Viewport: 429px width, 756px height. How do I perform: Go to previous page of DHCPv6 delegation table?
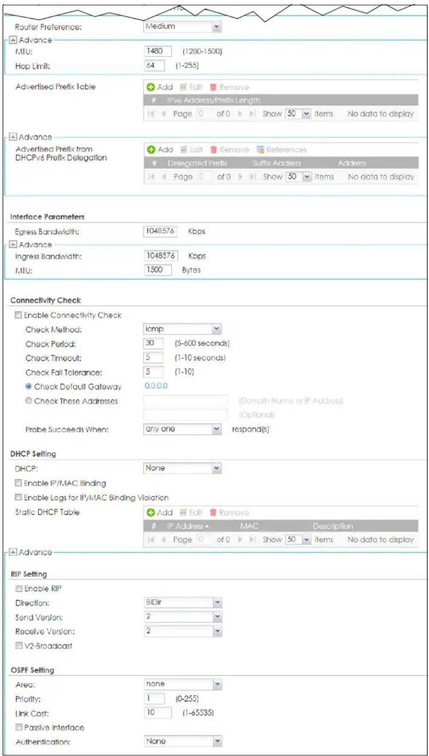(x=164, y=177)
